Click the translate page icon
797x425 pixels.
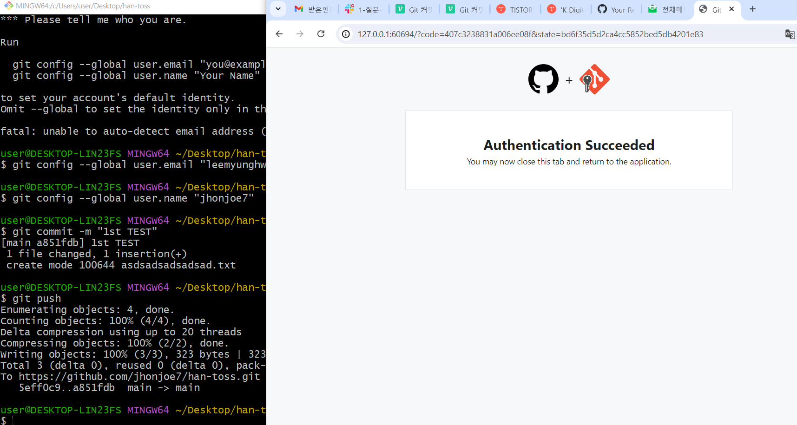pyautogui.click(x=790, y=34)
